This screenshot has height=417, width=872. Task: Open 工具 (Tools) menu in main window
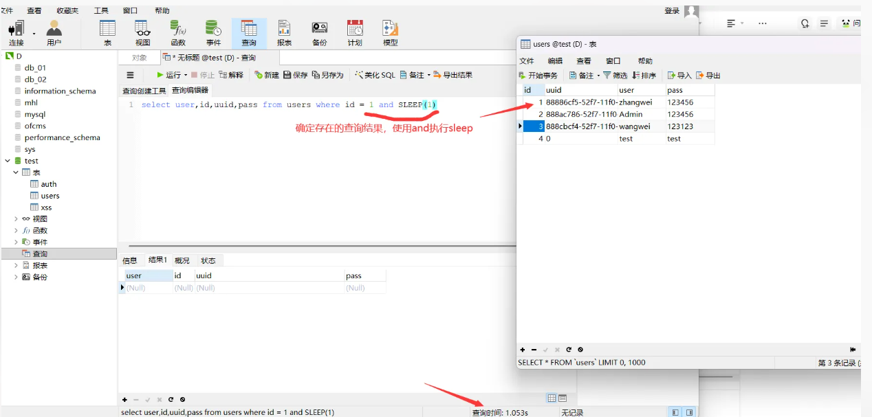(x=101, y=11)
